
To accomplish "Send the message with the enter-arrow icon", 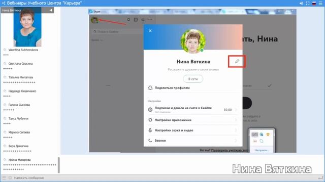I will point(320,177).
